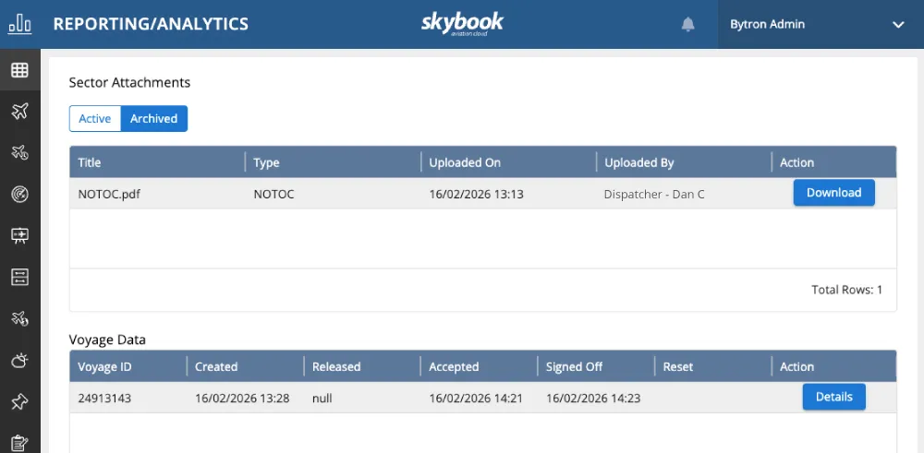Sort voyage data by Signed Off header
Image resolution: width=924 pixels, height=453 pixels.
point(574,366)
